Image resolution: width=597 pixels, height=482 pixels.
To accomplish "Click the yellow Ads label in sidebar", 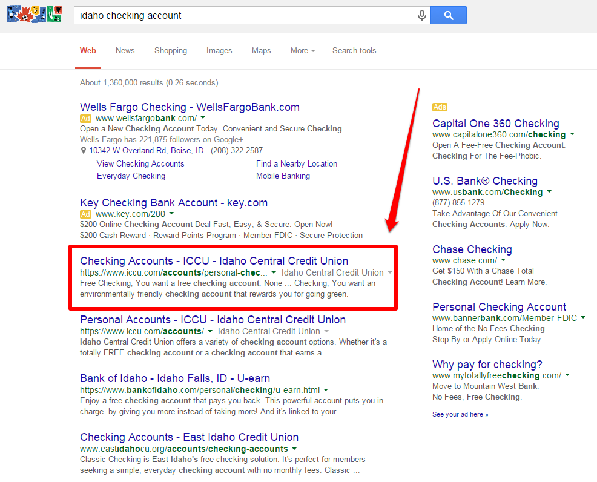I will (440, 107).
